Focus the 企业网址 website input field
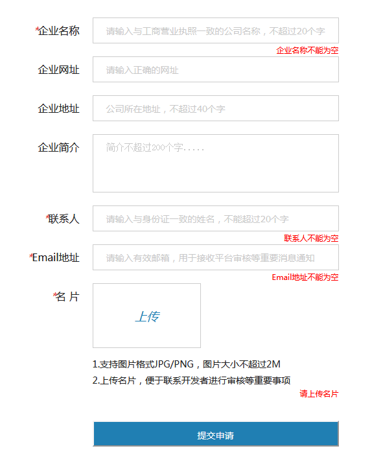 pos(215,69)
